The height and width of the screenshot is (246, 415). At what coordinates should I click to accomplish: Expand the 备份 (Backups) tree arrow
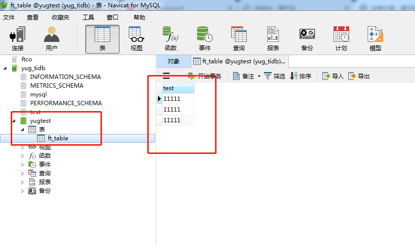pos(23,191)
